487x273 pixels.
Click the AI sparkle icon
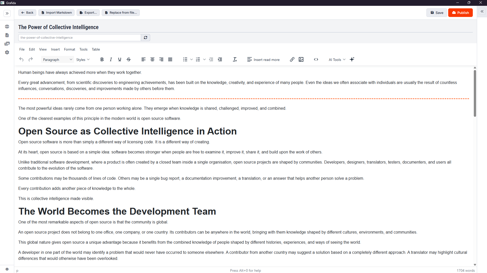click(x=352, y=59)
